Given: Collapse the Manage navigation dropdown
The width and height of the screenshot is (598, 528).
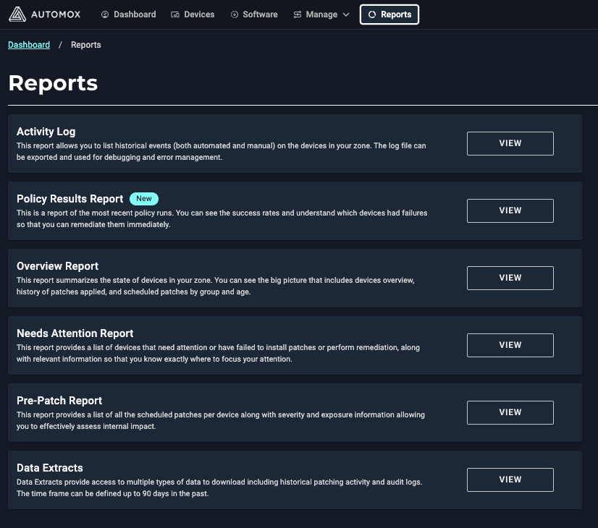Looking at the screenshot, I should click(345, 14).
